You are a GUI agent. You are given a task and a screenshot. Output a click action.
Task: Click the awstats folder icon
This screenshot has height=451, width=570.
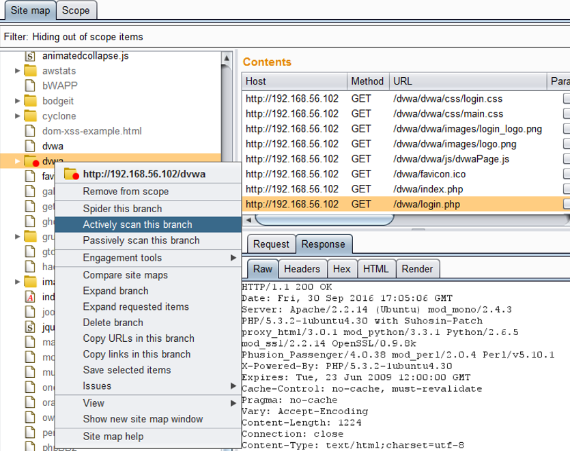tap(30, 71)
